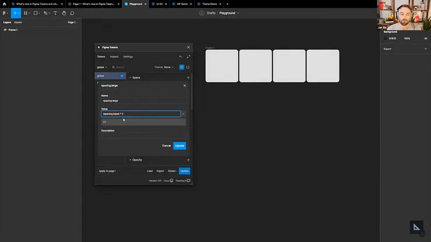Open the Apply to page dropdown

107,171
